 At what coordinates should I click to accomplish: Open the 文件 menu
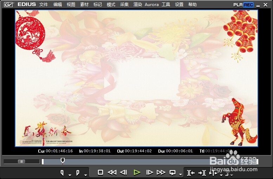(x=44, y=4)
